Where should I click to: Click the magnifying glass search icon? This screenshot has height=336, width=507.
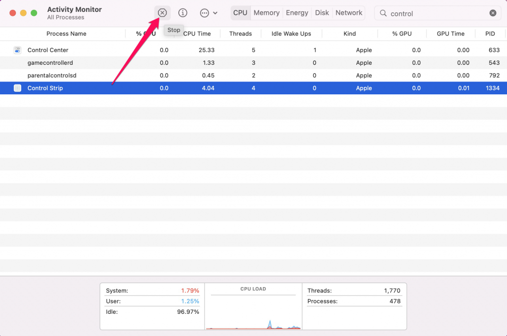pos(383,13)
